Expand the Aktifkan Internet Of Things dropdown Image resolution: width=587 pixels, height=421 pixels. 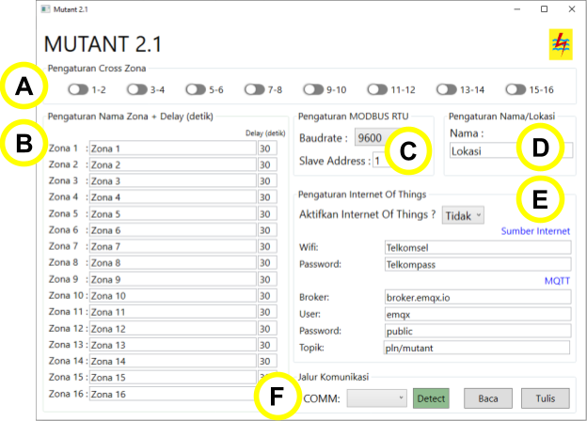(x=463, y=215)
